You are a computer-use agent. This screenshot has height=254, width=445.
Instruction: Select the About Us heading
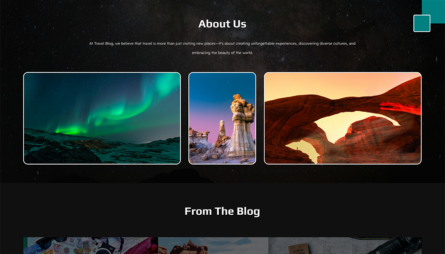pyautogui.click(x=222, y=24)
